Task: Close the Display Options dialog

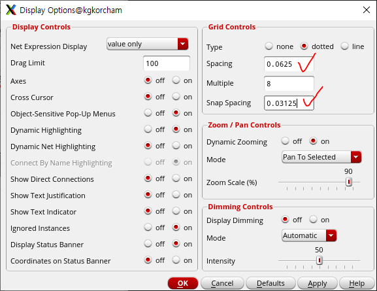Action: [x=366, y=10]
